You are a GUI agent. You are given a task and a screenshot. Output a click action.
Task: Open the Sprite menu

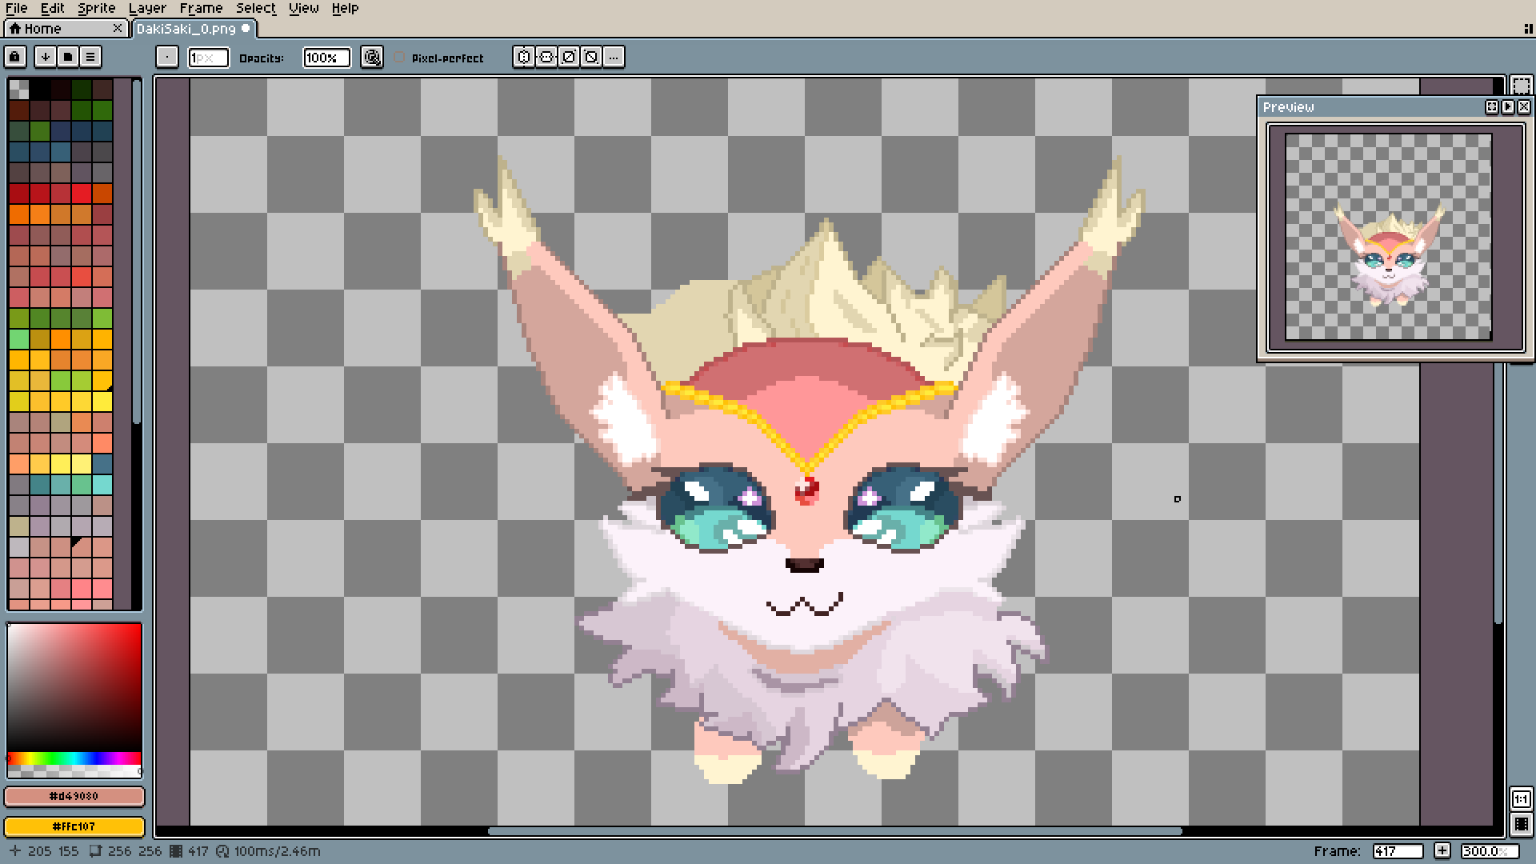[96, 8]
